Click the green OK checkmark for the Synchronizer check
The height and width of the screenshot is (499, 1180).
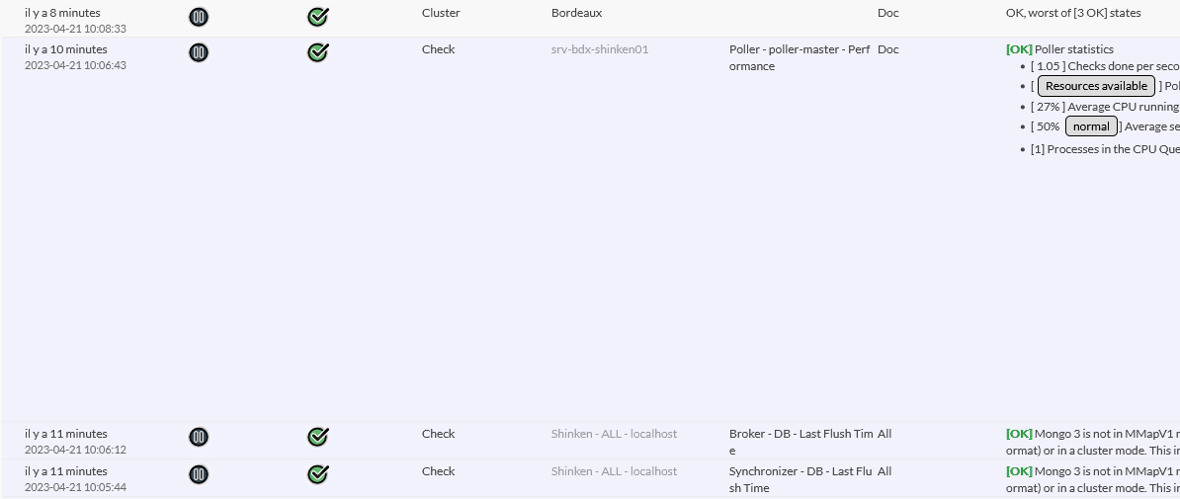tap(318, 474)
